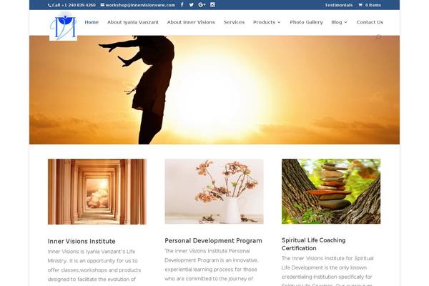This screenshot has height=286, width=429.
Task: Click the stacked stones thumbnail image
Action: pyautogui.click(x=331, y=192)
